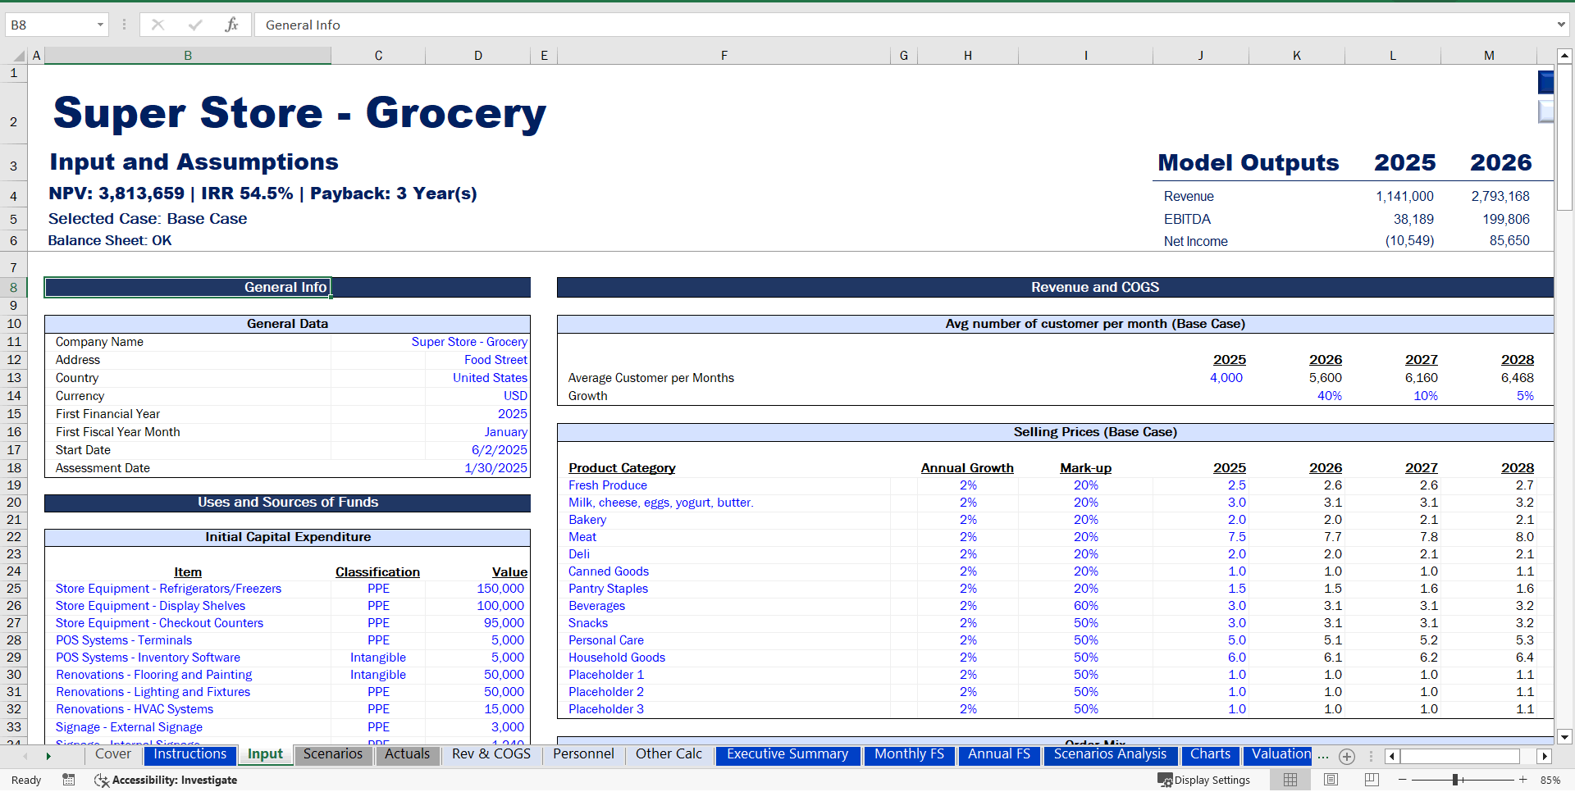The image size is (1575, 792).
Task: Open the Monthly FS sheet tab
Action: [909, 754]
